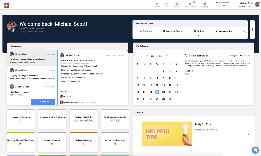Go to Home in top navigation

(157, 5)
